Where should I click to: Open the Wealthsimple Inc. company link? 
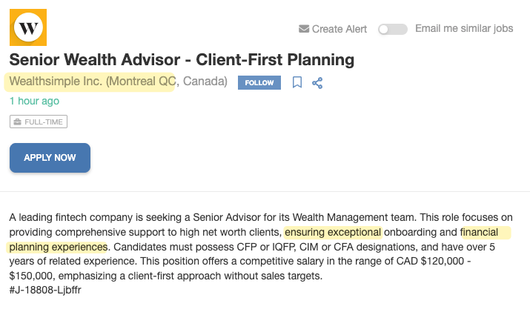coord(55,82)
